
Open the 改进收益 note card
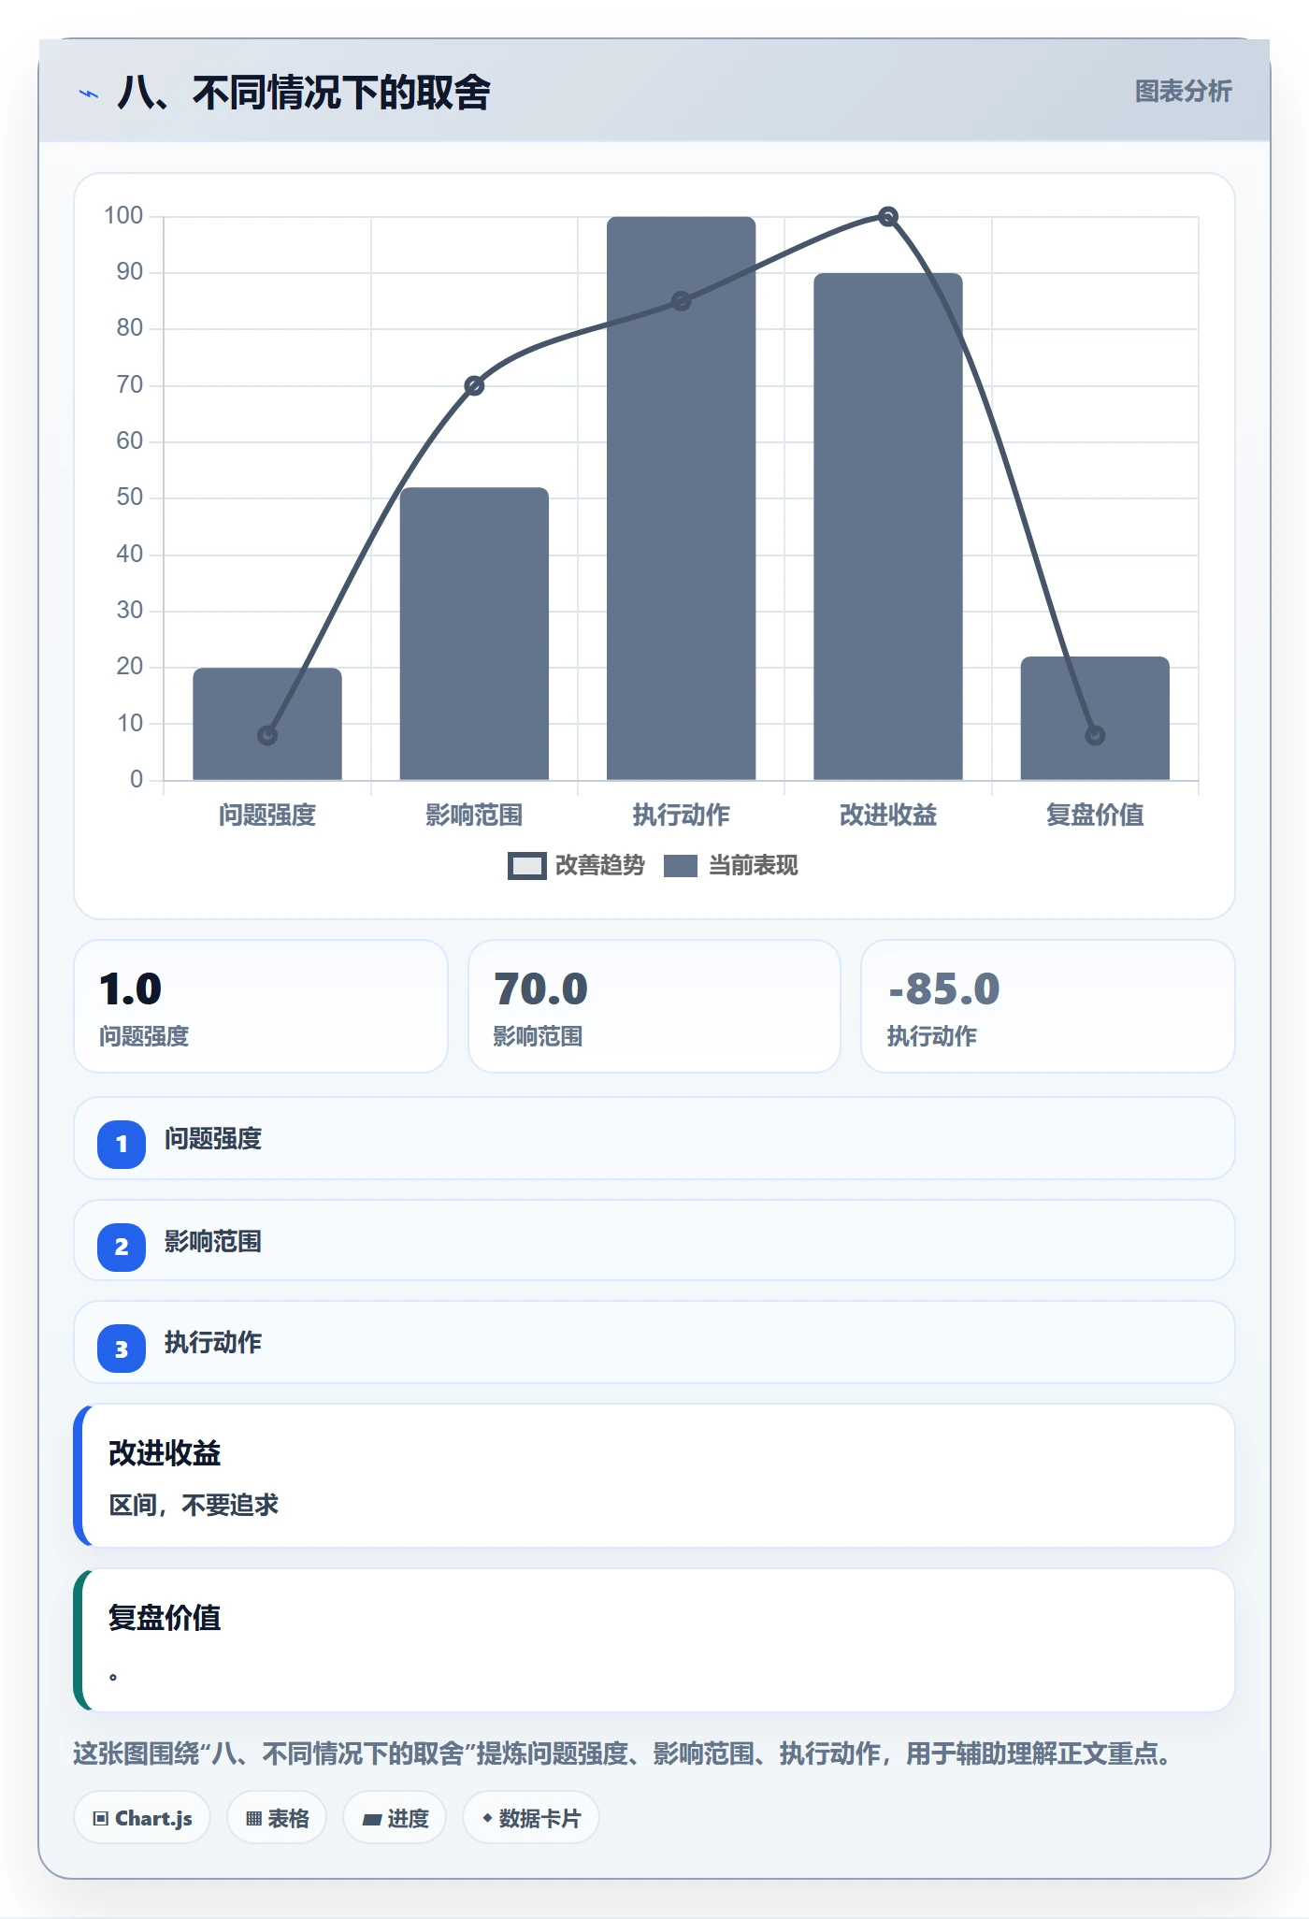coord(654,1476)
